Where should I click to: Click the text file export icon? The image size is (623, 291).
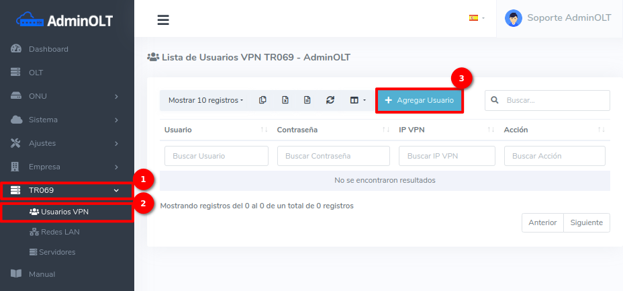(307, 100)
